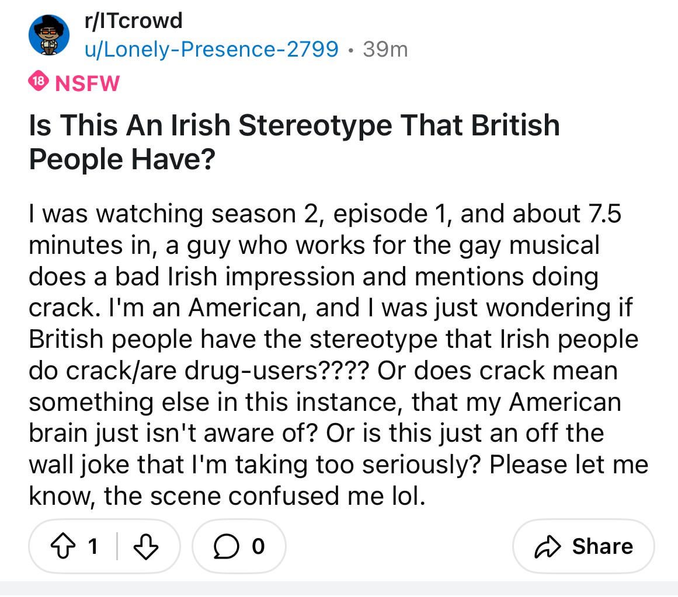This screenshot has width=678, height=597.
Task: Click the Share button label
Action: coord(602,546)
